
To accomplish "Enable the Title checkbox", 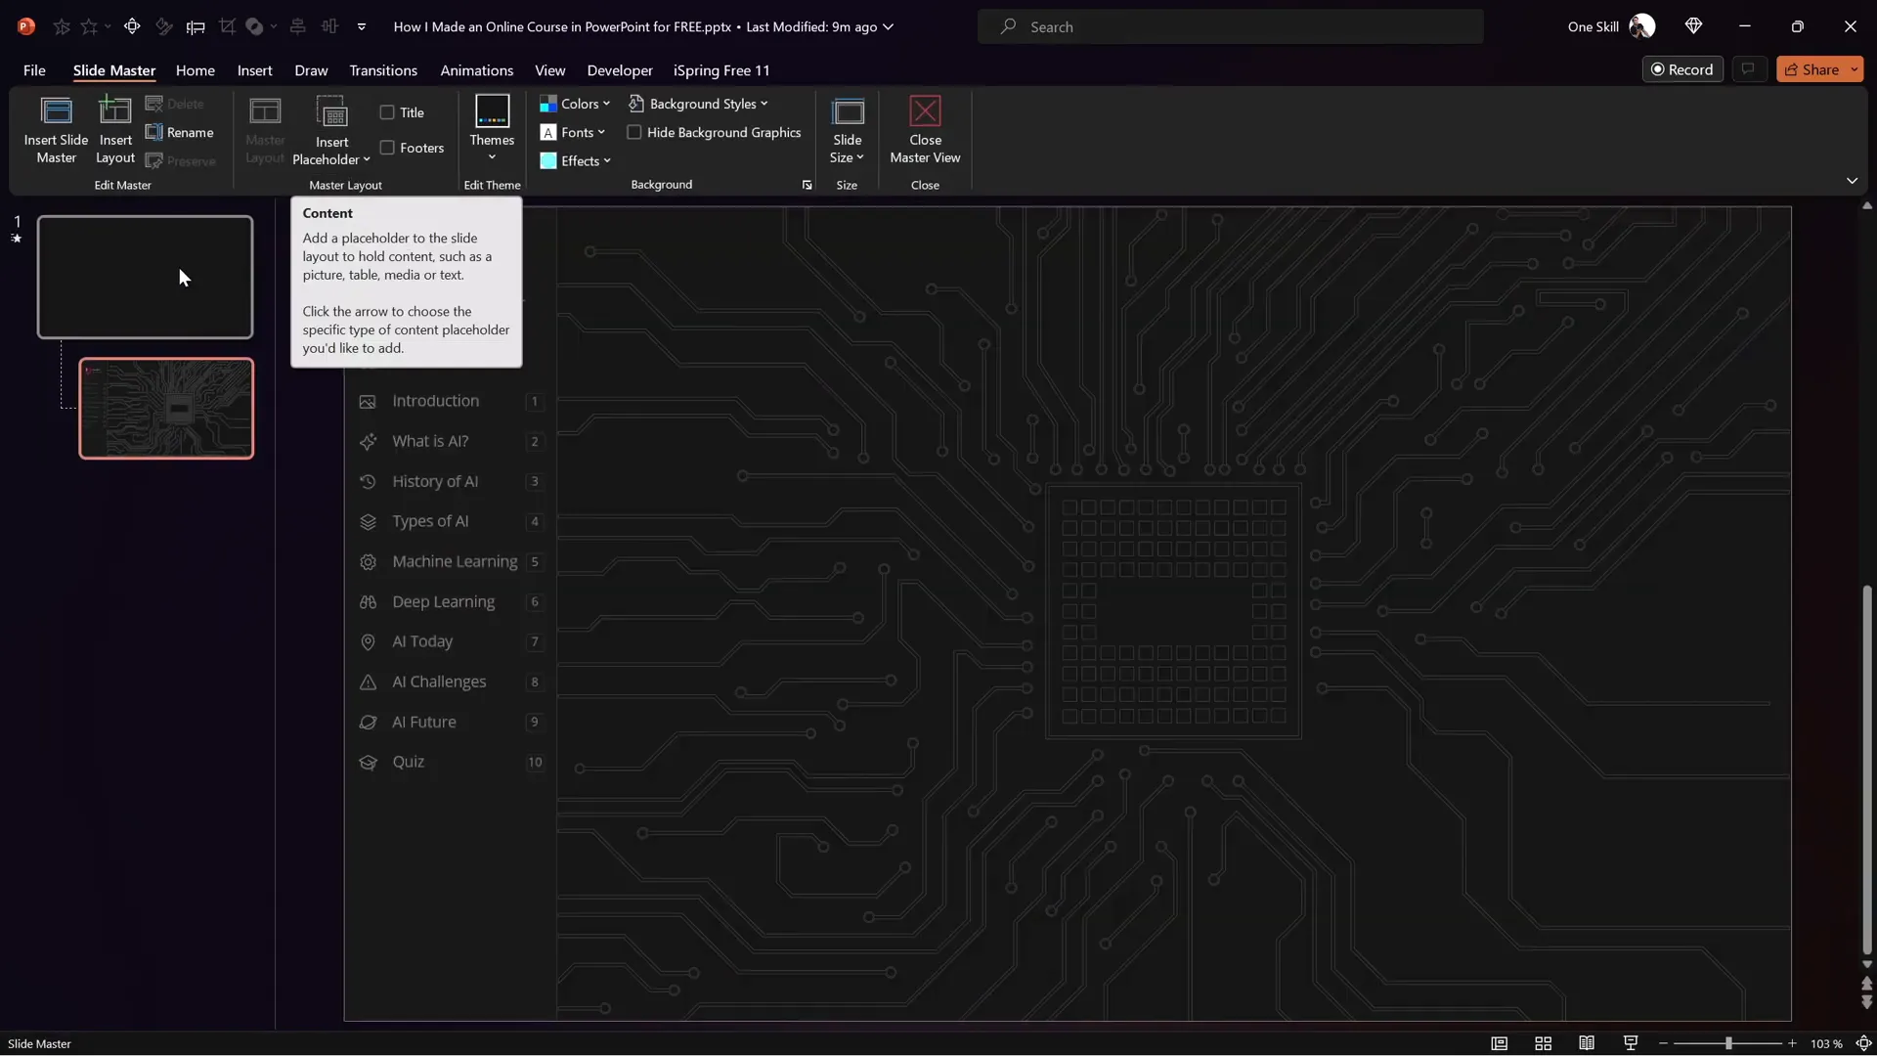I will coord(387,112).
